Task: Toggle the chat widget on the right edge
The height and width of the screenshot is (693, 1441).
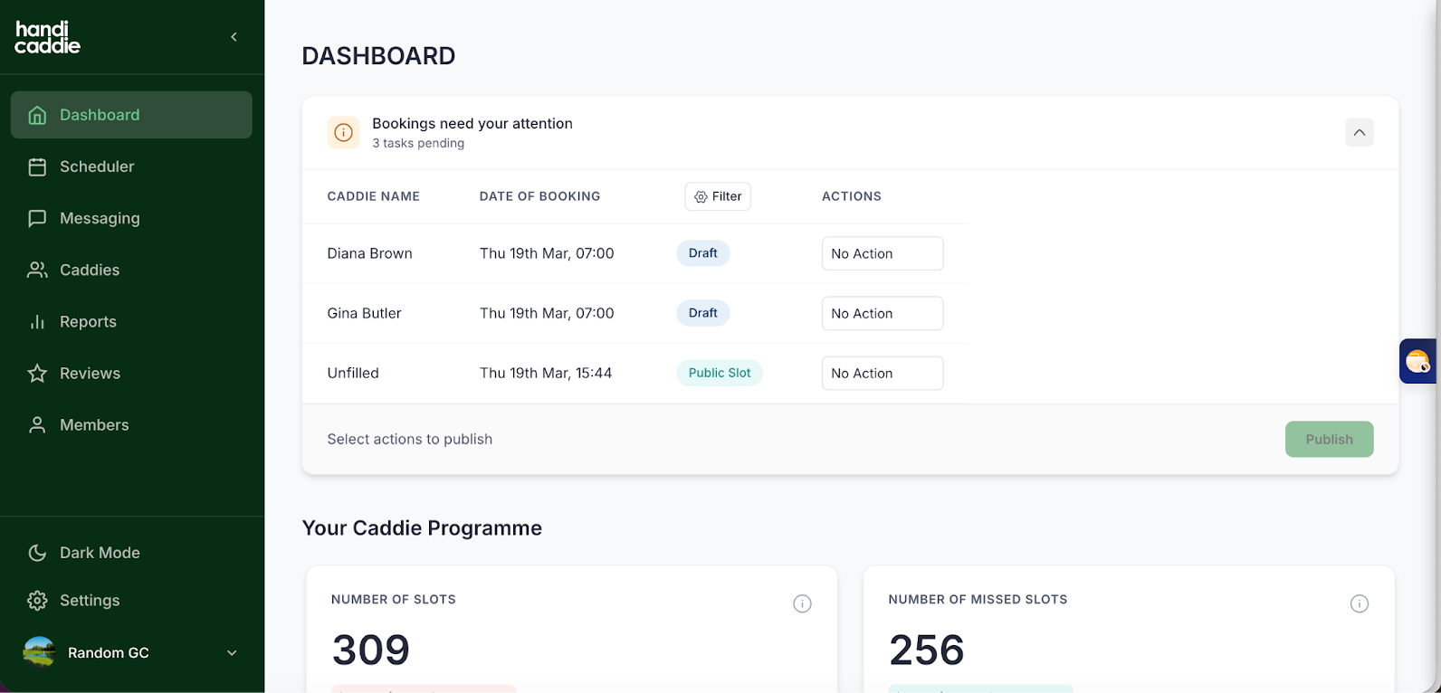Action: tap(1417, 361)
